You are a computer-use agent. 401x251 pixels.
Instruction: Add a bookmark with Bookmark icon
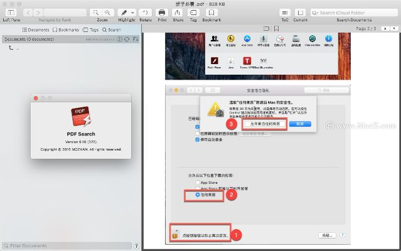pyautogui.click(x=211, y=13)
